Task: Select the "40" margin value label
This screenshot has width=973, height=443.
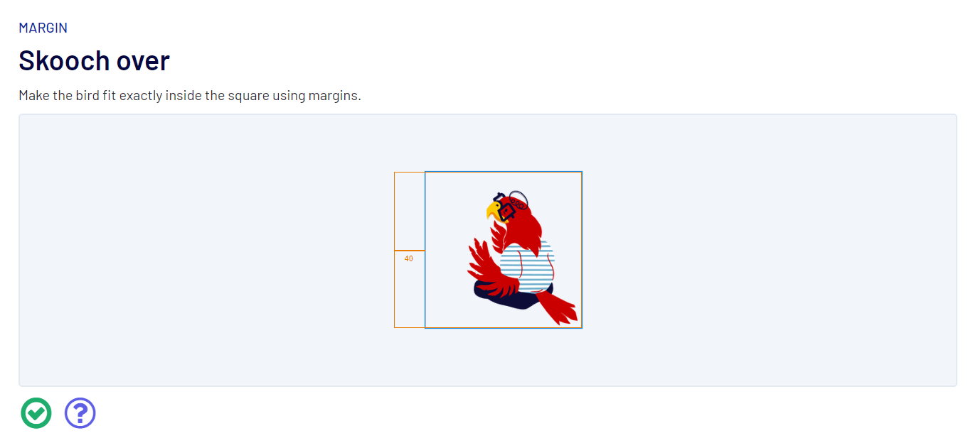Action: coord(408,258)
